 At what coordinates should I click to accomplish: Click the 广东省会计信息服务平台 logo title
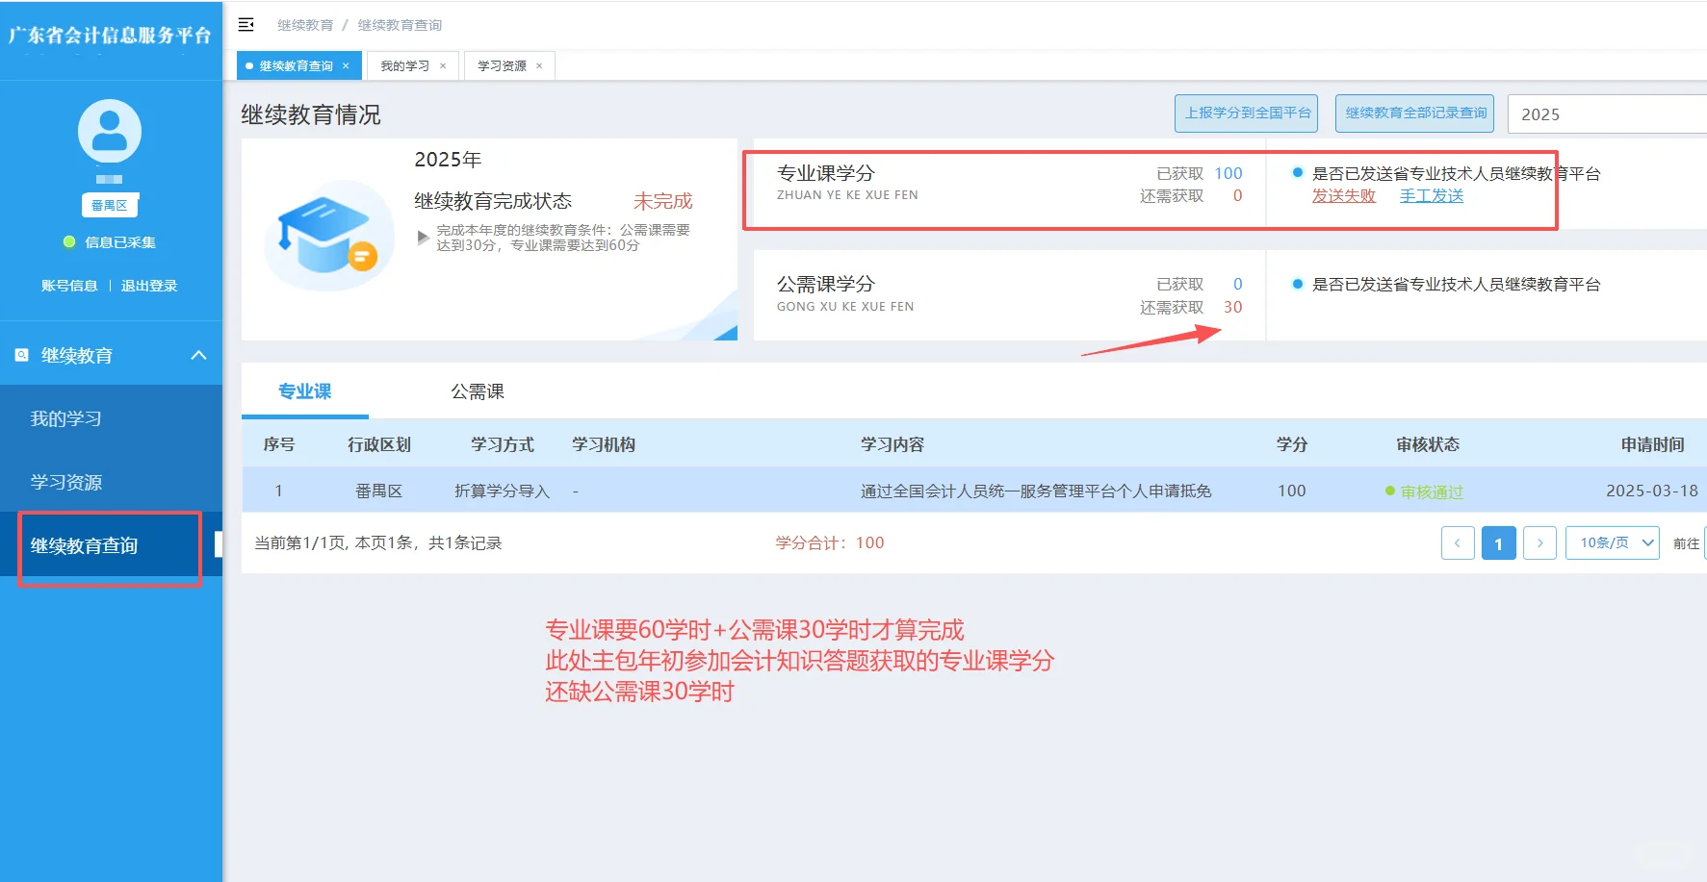110,35
